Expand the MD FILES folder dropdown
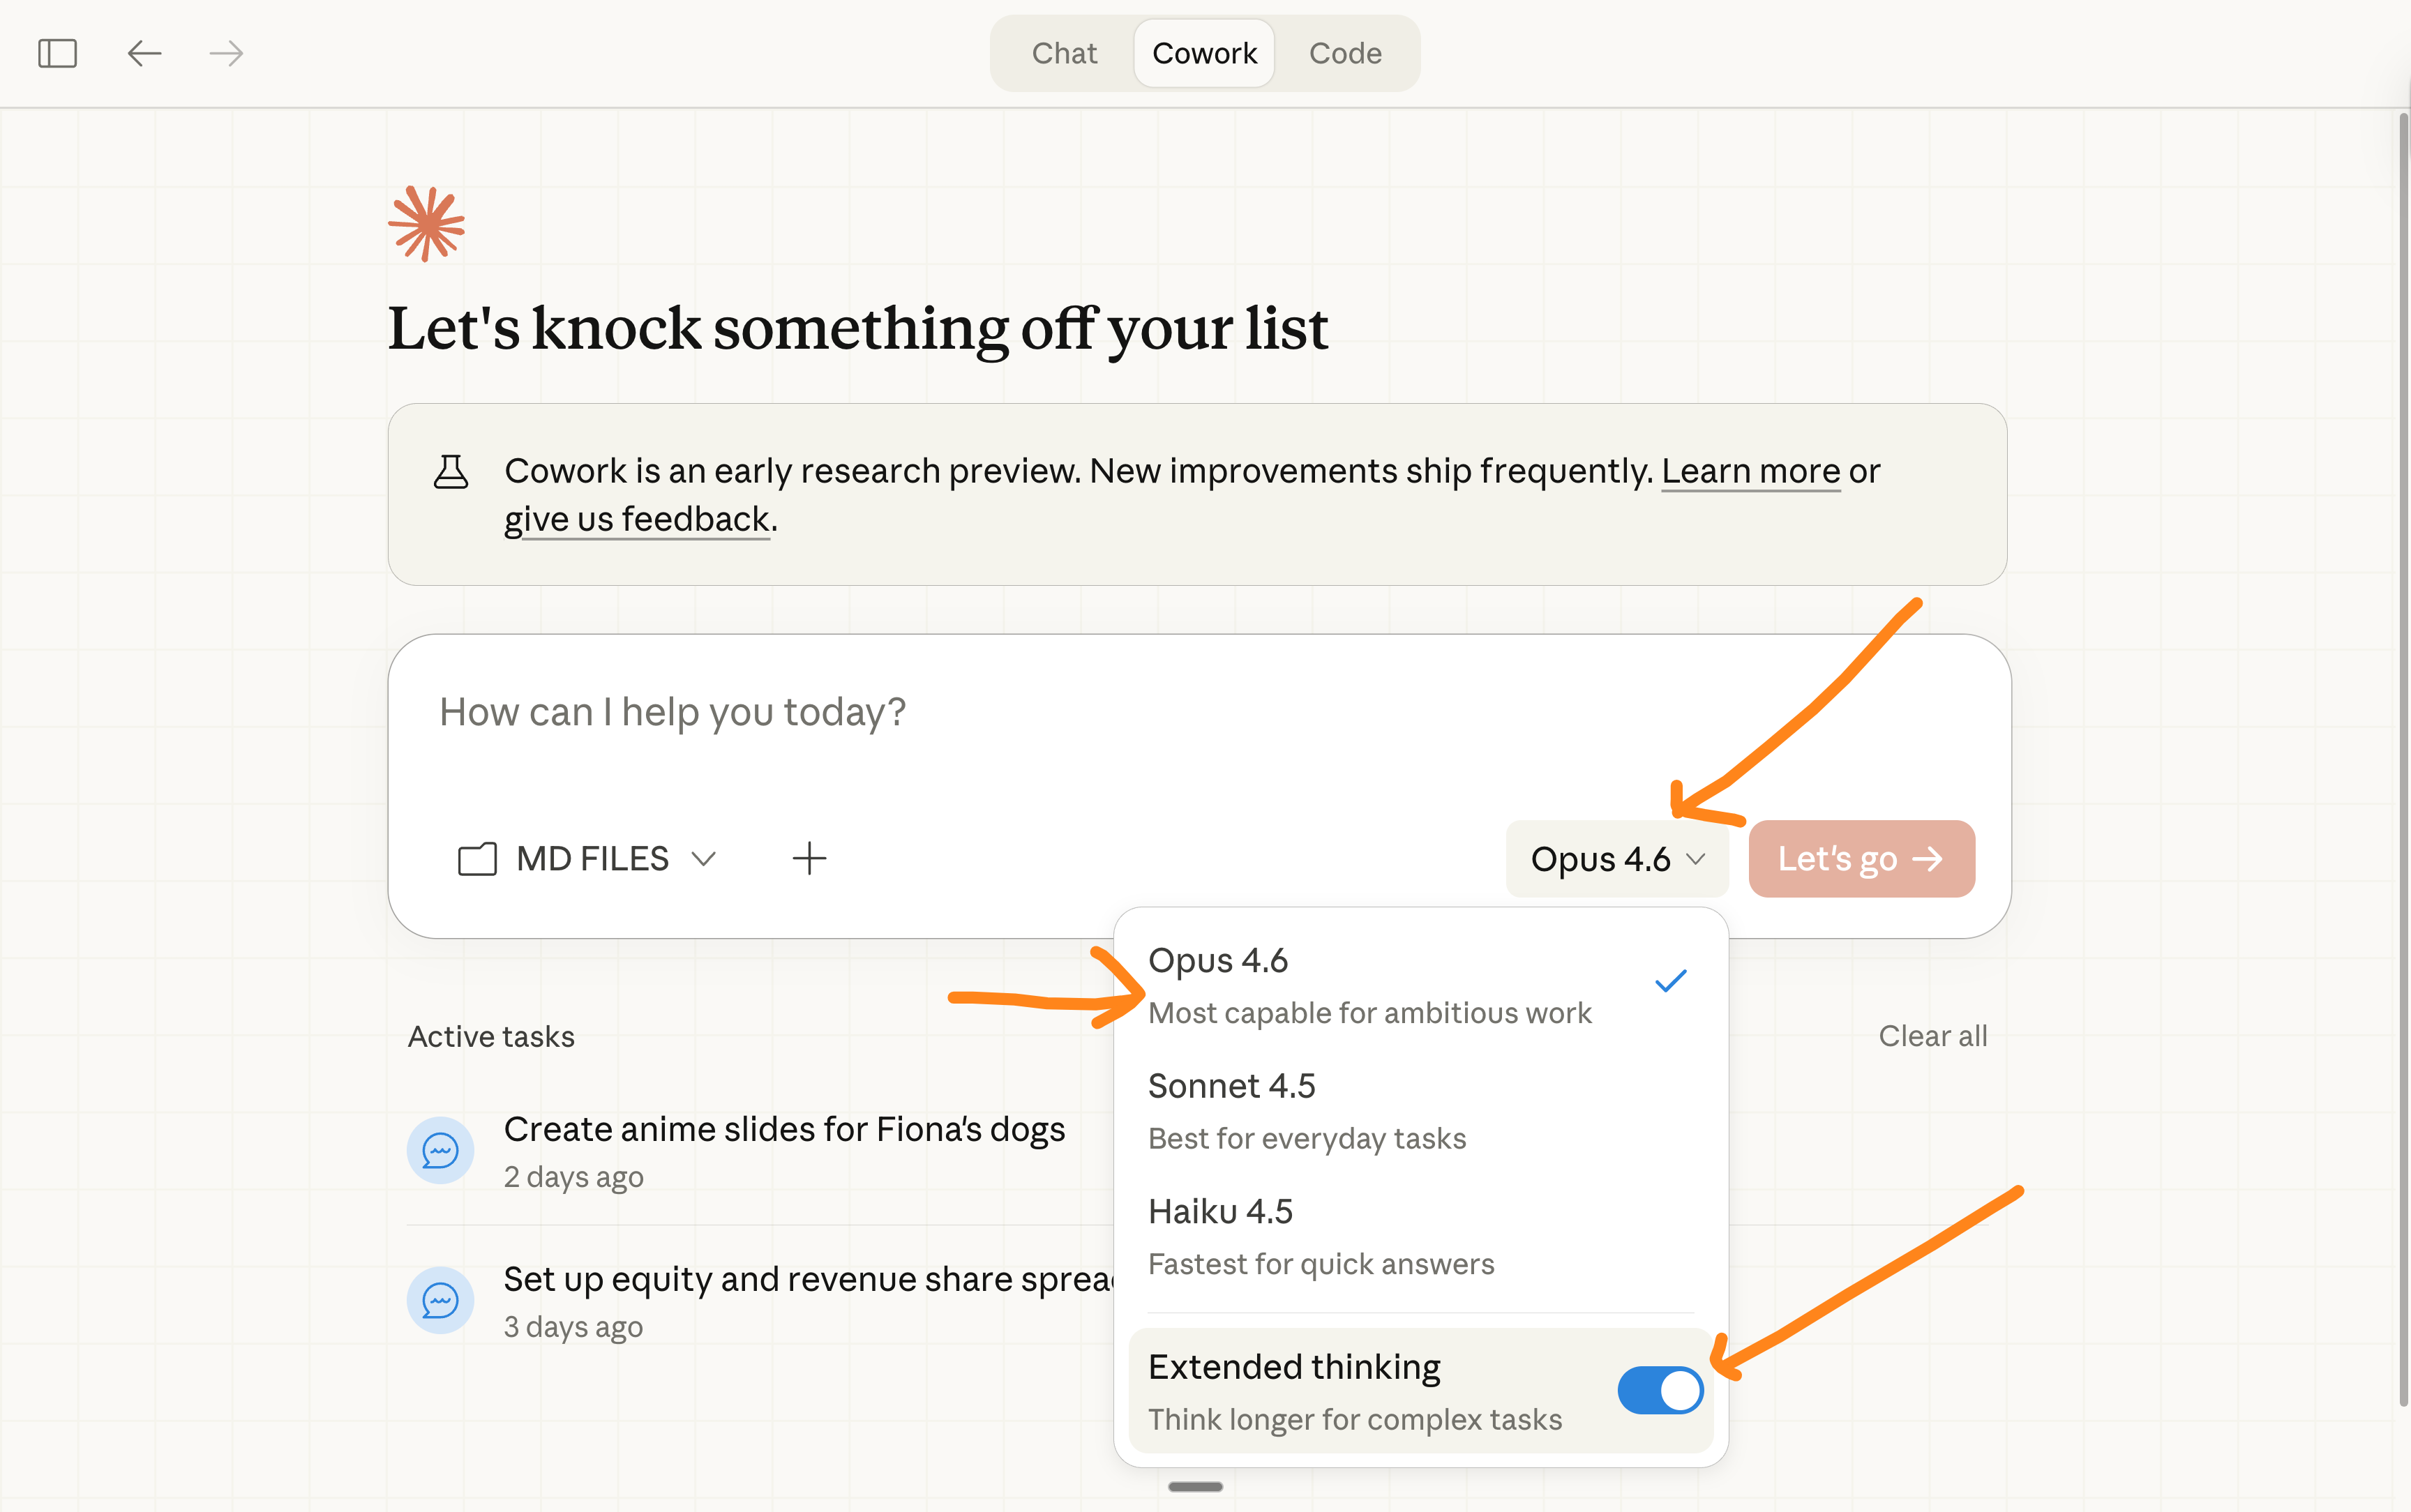2411x1512 pixels. pos(590,859)
